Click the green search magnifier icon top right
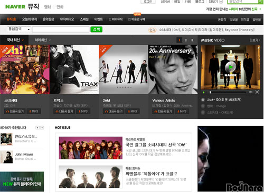The width and height of the screenshot is (264, 193). click(x=260, y=2)
